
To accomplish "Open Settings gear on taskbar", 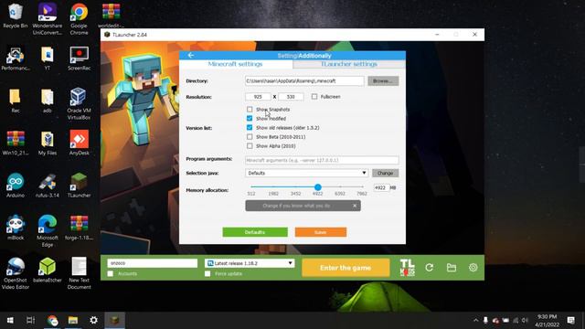I will tap(93, 320).
